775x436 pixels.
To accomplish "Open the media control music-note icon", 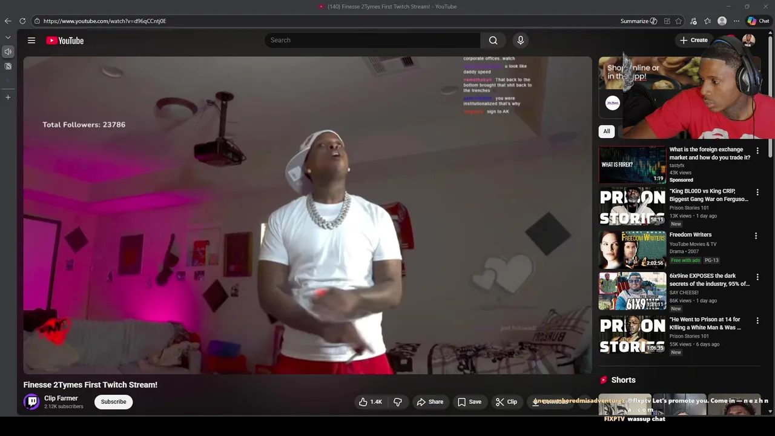I will click(694, 21).
